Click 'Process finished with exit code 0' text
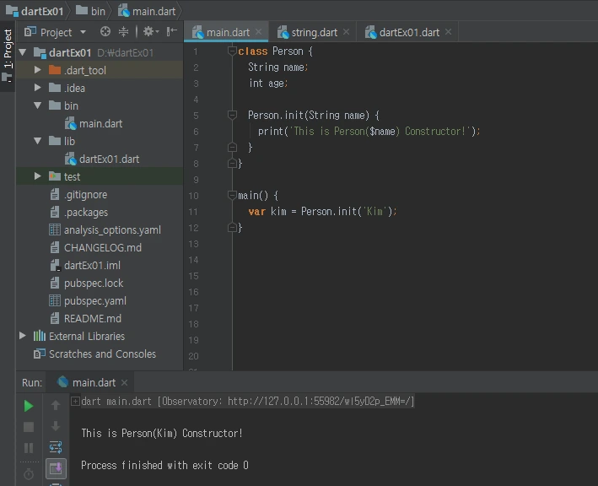Screen dimensions: 598x486 tap(164, 466)
